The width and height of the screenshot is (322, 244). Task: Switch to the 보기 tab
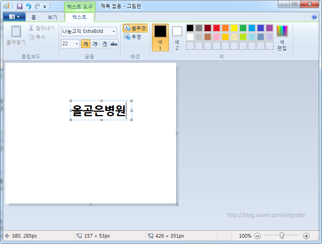pyautogui.click(x=52, y=17)
